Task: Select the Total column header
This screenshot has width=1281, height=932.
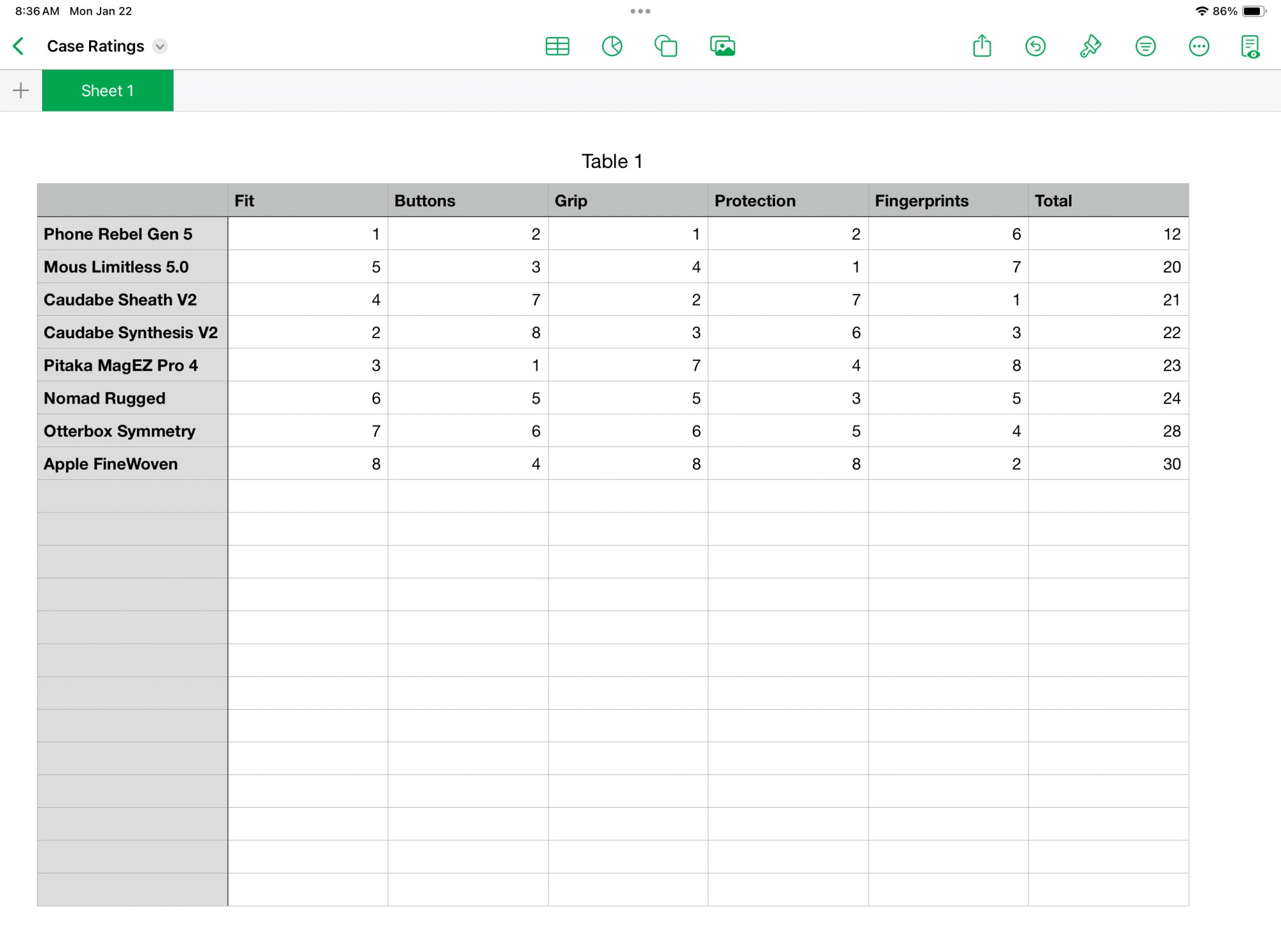Action: 1108,200
